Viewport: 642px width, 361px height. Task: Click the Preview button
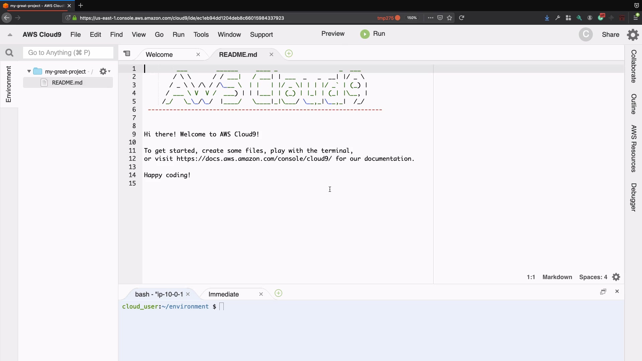pyautogui.click(x=333, y=34)
